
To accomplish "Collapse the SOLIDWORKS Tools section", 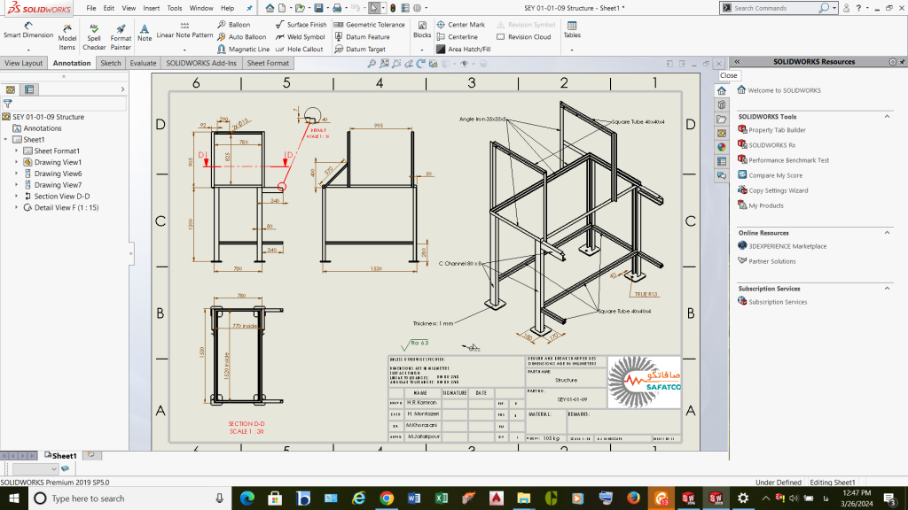I will (887, 117).
